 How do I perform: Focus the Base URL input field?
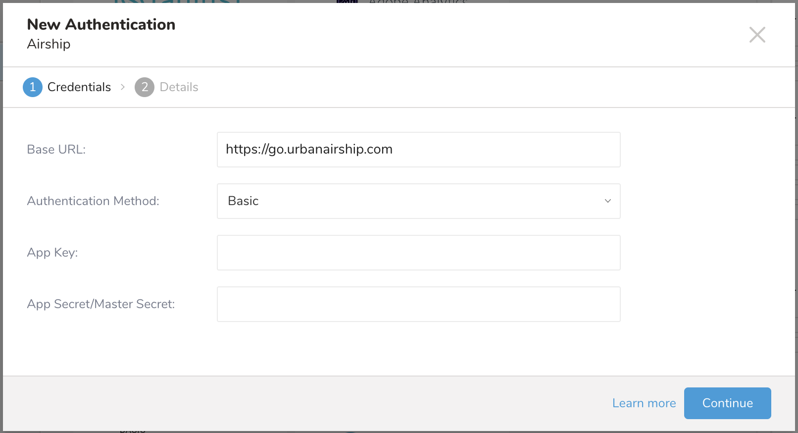click(x=418, y=150)
